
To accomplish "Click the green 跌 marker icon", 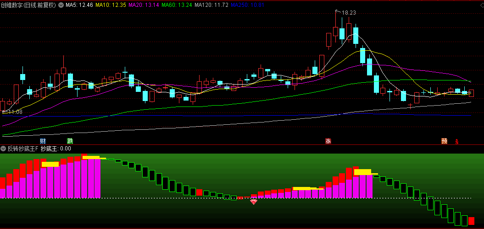I will (x=70, y=141).
